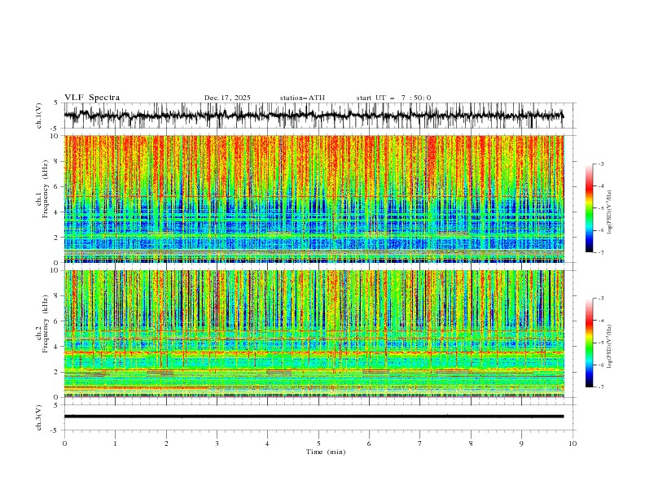Click the "-3" label on ch.1 color bar
This screenshot has height=498, width=645.
pyautogui.click(x=601, y=164)
